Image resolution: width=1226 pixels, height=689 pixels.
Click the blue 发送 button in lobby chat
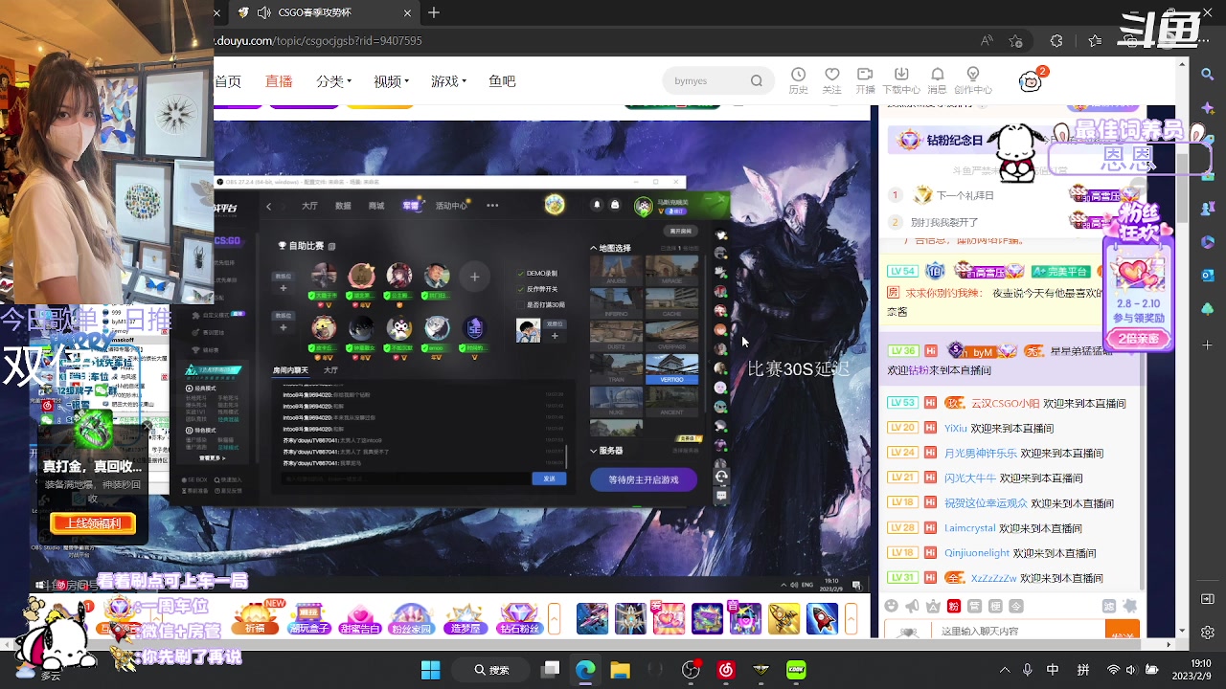click(x=550, y=478)
